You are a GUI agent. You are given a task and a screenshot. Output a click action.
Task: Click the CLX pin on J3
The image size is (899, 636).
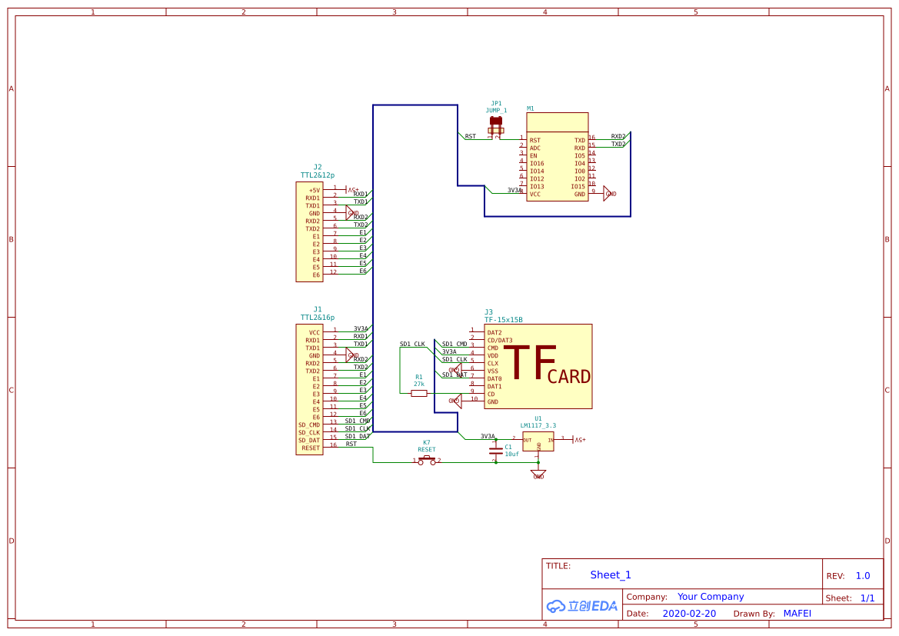tap(492, 364)
